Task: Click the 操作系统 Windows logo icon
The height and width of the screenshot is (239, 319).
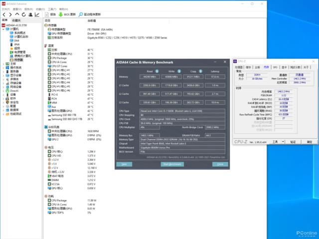Action: tap(7, 67)
